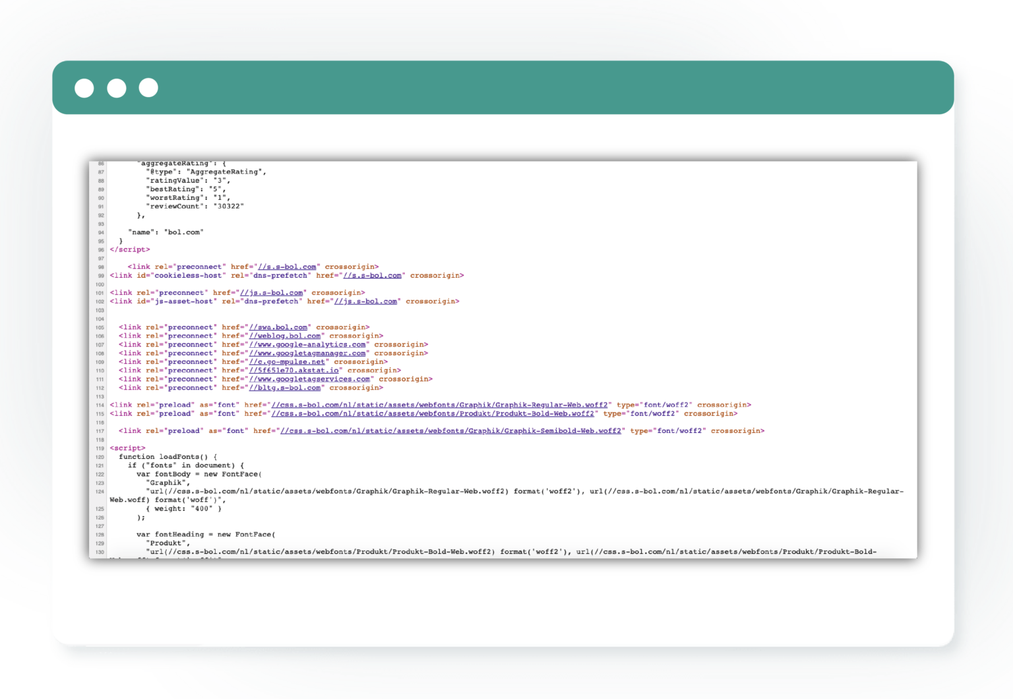Follow the //swa.bol.com link

pyautogui.click(x=278, y=327)
